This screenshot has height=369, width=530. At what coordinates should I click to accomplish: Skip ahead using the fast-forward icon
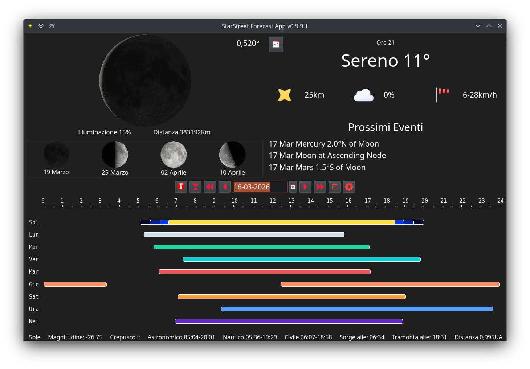320,186
